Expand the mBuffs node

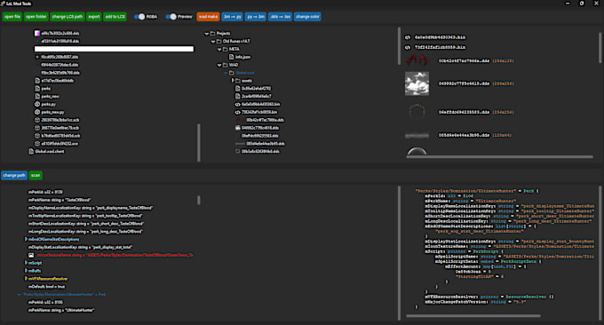pyautogui.click(x=26, y=271)
